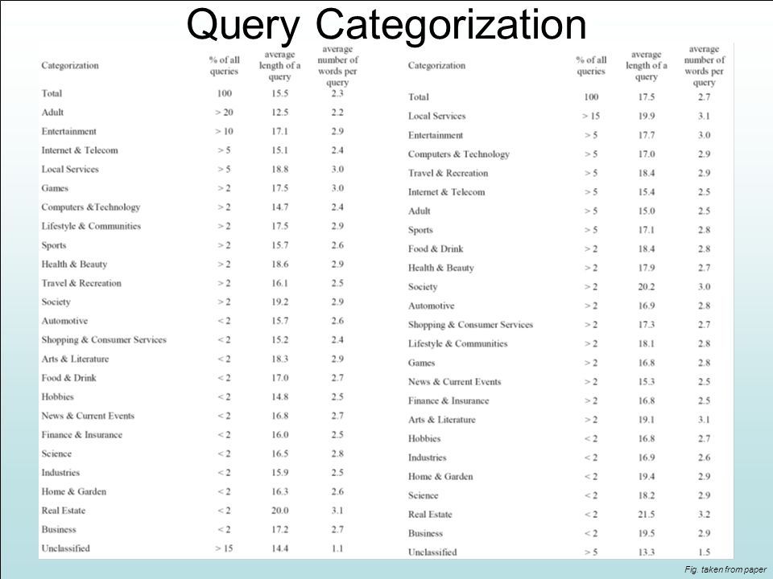Click the "16.5" Science length cell
Image resolution: width=773 pixels, height=579 pixels.
279,454
